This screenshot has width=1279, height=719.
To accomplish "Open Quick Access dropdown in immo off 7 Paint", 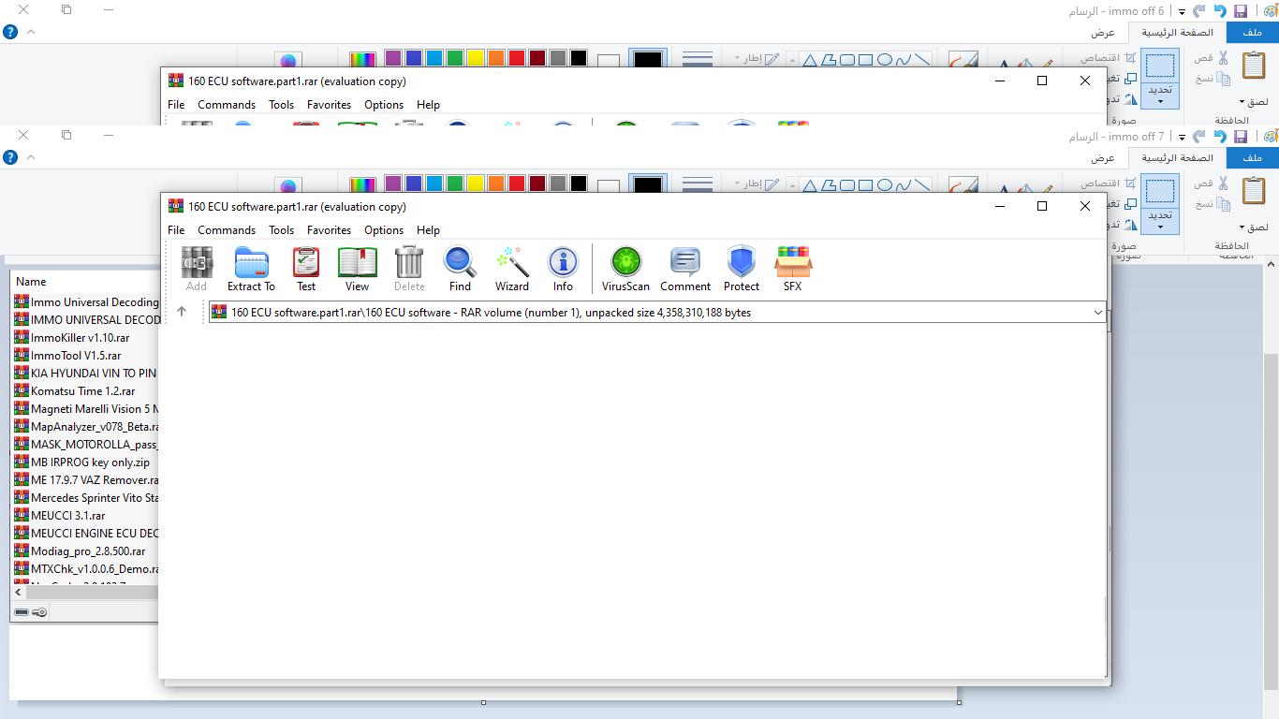I will pos(1183,138).
